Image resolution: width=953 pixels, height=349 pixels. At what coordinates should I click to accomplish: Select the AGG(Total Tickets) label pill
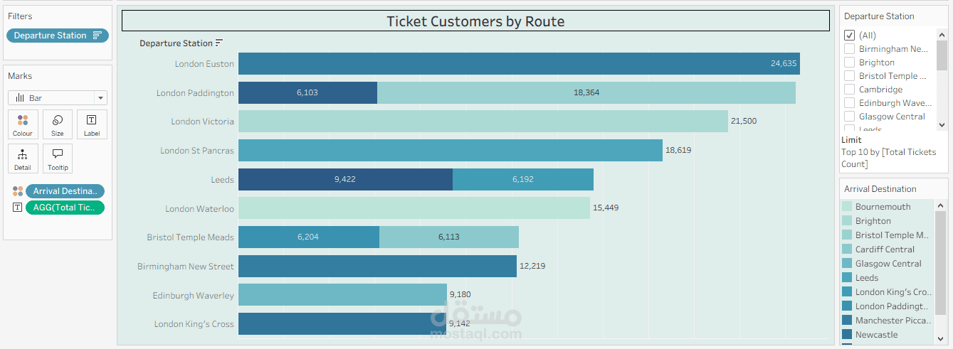coord(65,208)
